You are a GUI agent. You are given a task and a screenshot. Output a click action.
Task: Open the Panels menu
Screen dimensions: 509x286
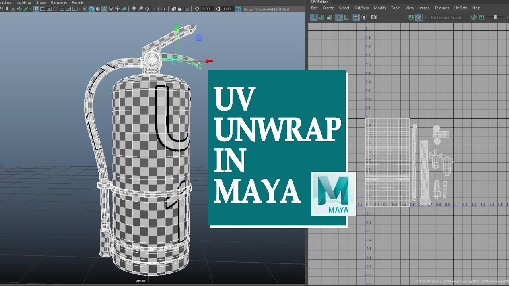[78, 2]
